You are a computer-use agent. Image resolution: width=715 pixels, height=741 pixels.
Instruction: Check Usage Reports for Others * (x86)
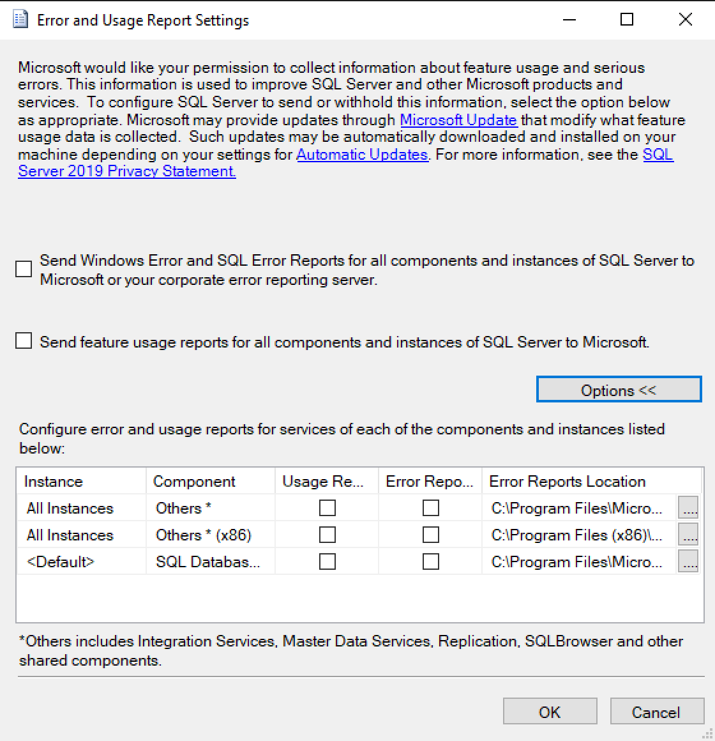327,535
